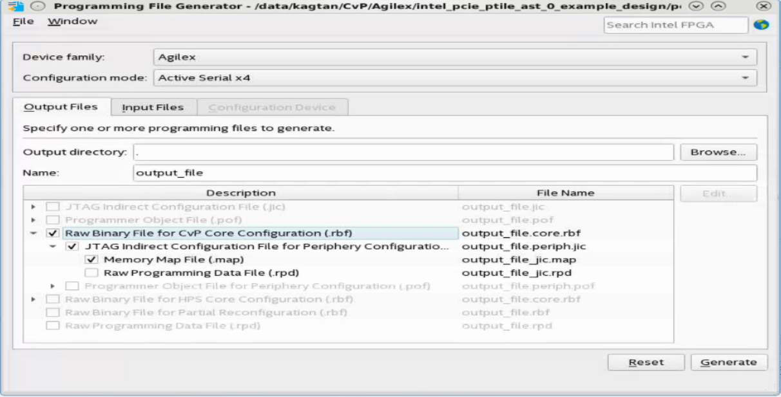Open the Configuration mode dropdown
781x397 pixels.
(x=454, y=78)
